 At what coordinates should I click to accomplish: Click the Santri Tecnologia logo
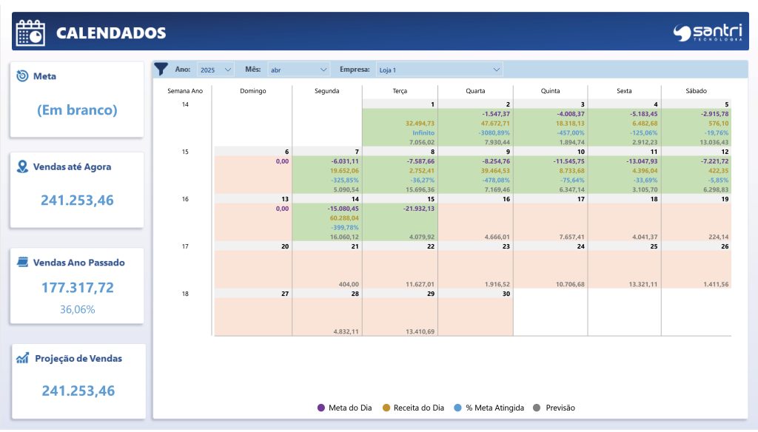coord(707,33)
